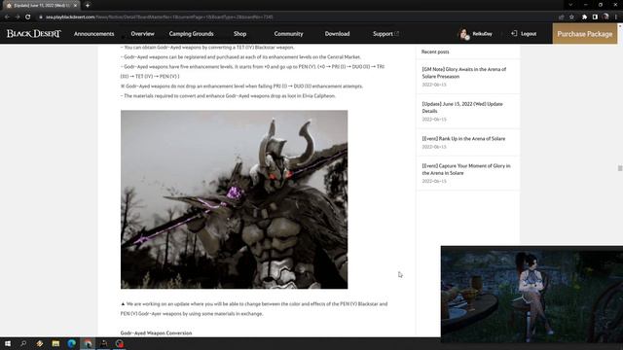
Task: Open the Support external link
Action: (x=385, y=34)
